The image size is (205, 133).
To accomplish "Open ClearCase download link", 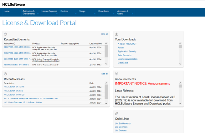I will pos(123,63).
